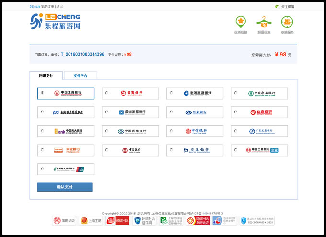Switch to the 网银支付 tab
The width and height of the screenshot is (326, 237).
coord(46,76)
